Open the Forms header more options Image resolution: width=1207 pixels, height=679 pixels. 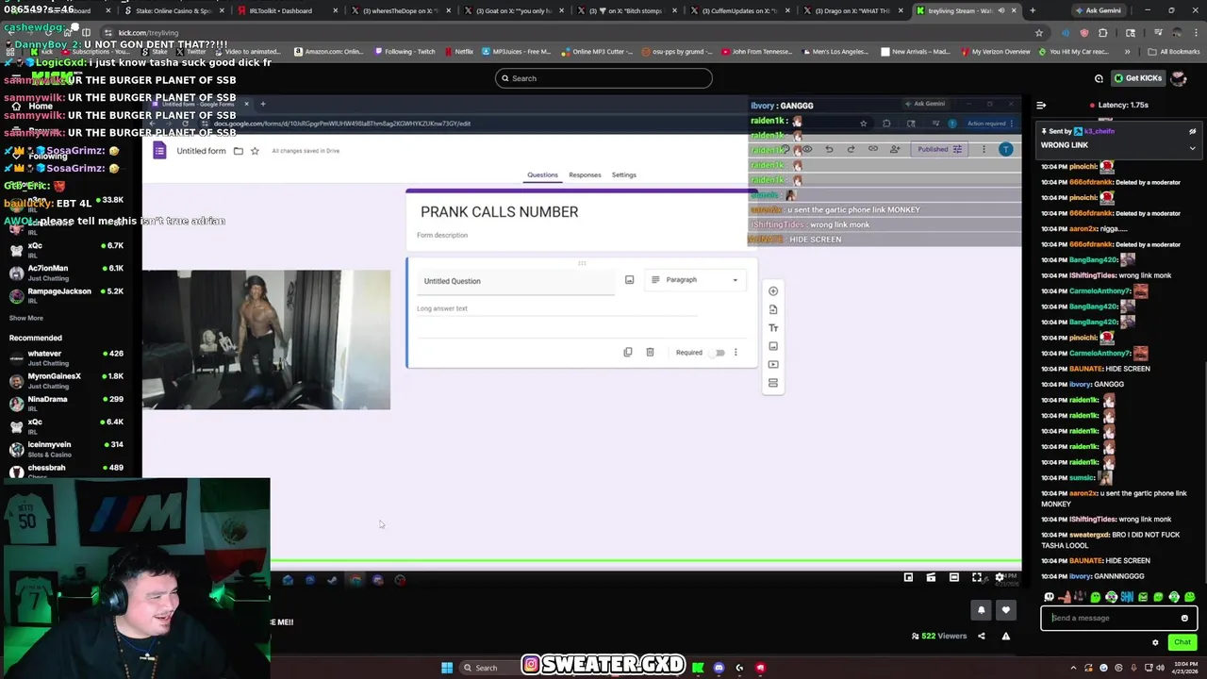[984, 149]
